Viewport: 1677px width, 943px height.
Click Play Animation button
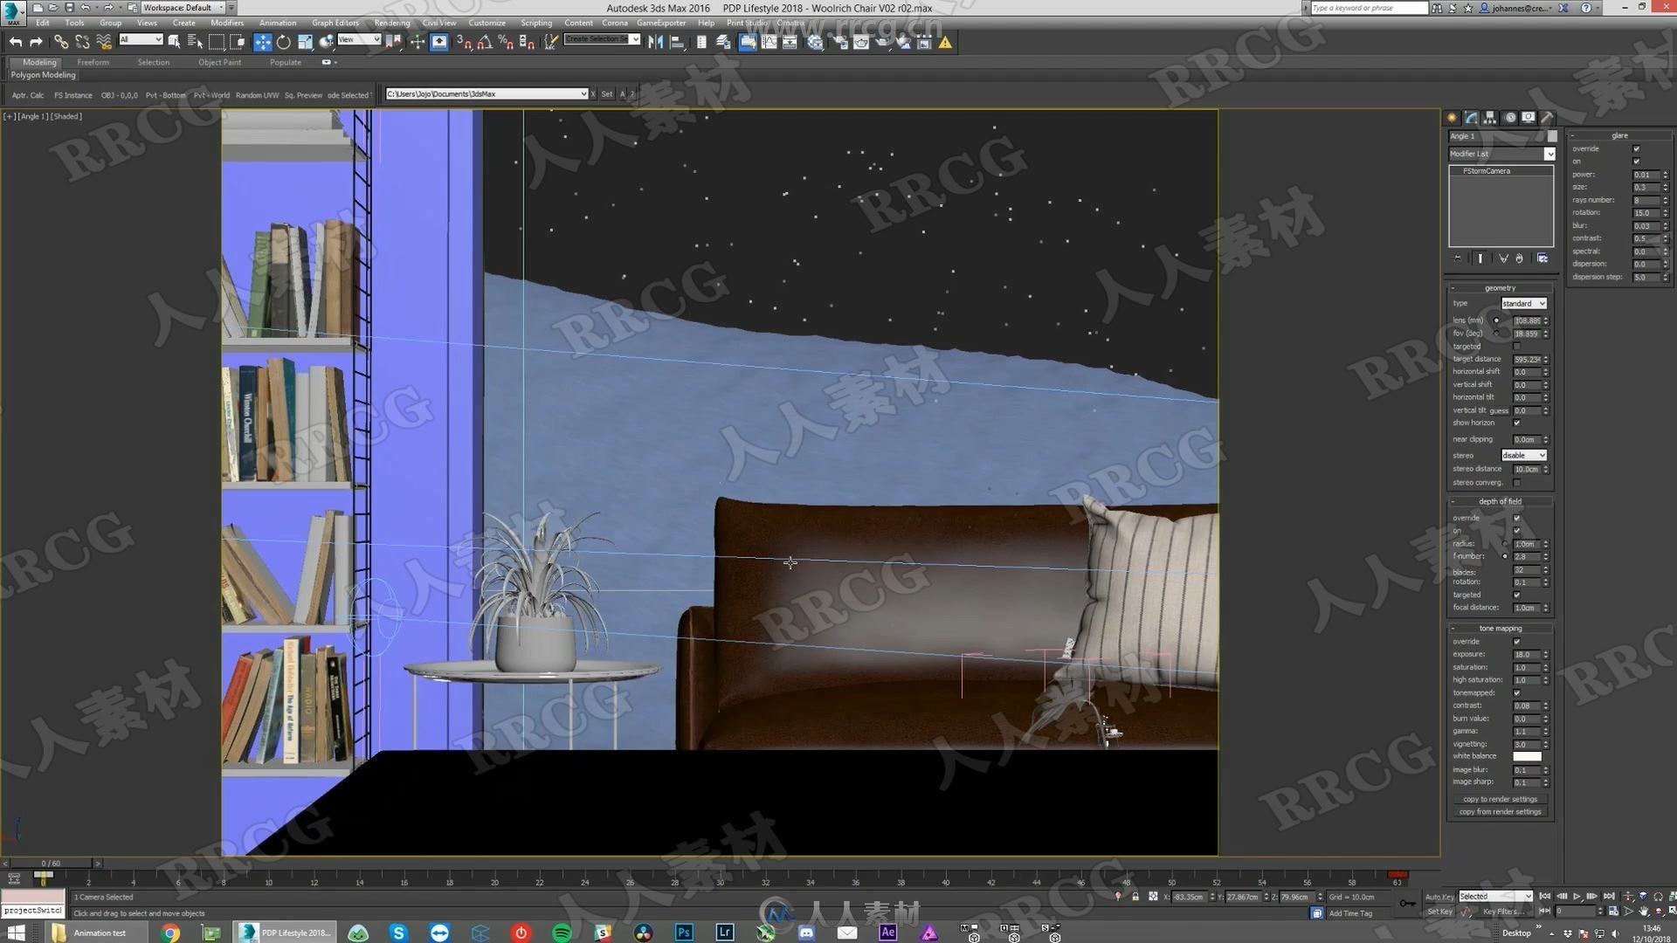(x=1577, y=896)
